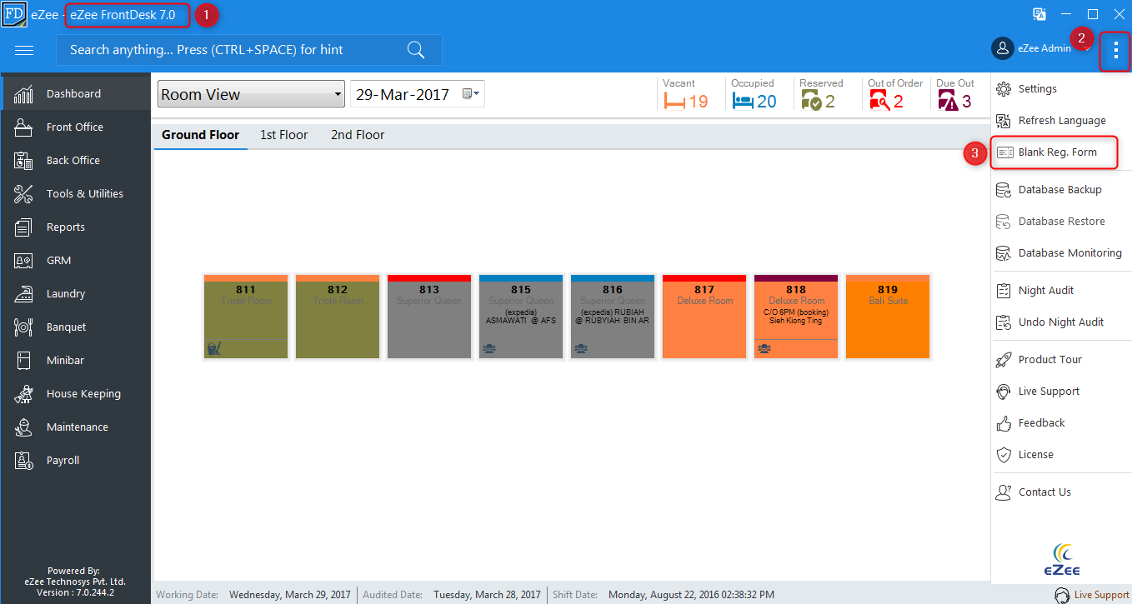Open the License menu item

pos(1061,455)
